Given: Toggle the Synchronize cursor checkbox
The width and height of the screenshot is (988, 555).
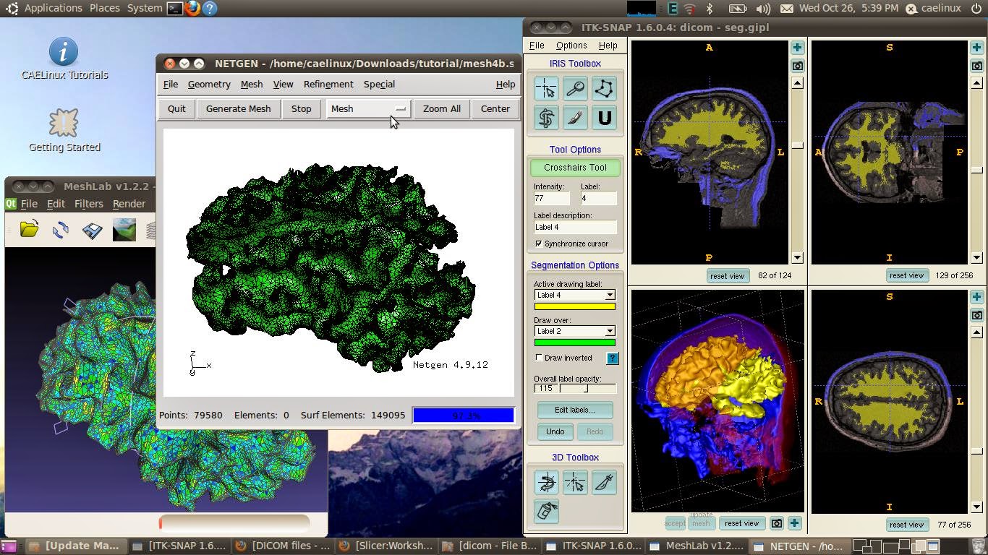Looking at the screenshot, I should 539,244.
